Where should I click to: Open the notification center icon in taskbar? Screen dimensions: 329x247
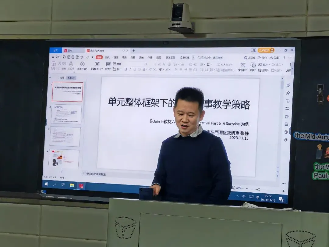coord(281,199)
